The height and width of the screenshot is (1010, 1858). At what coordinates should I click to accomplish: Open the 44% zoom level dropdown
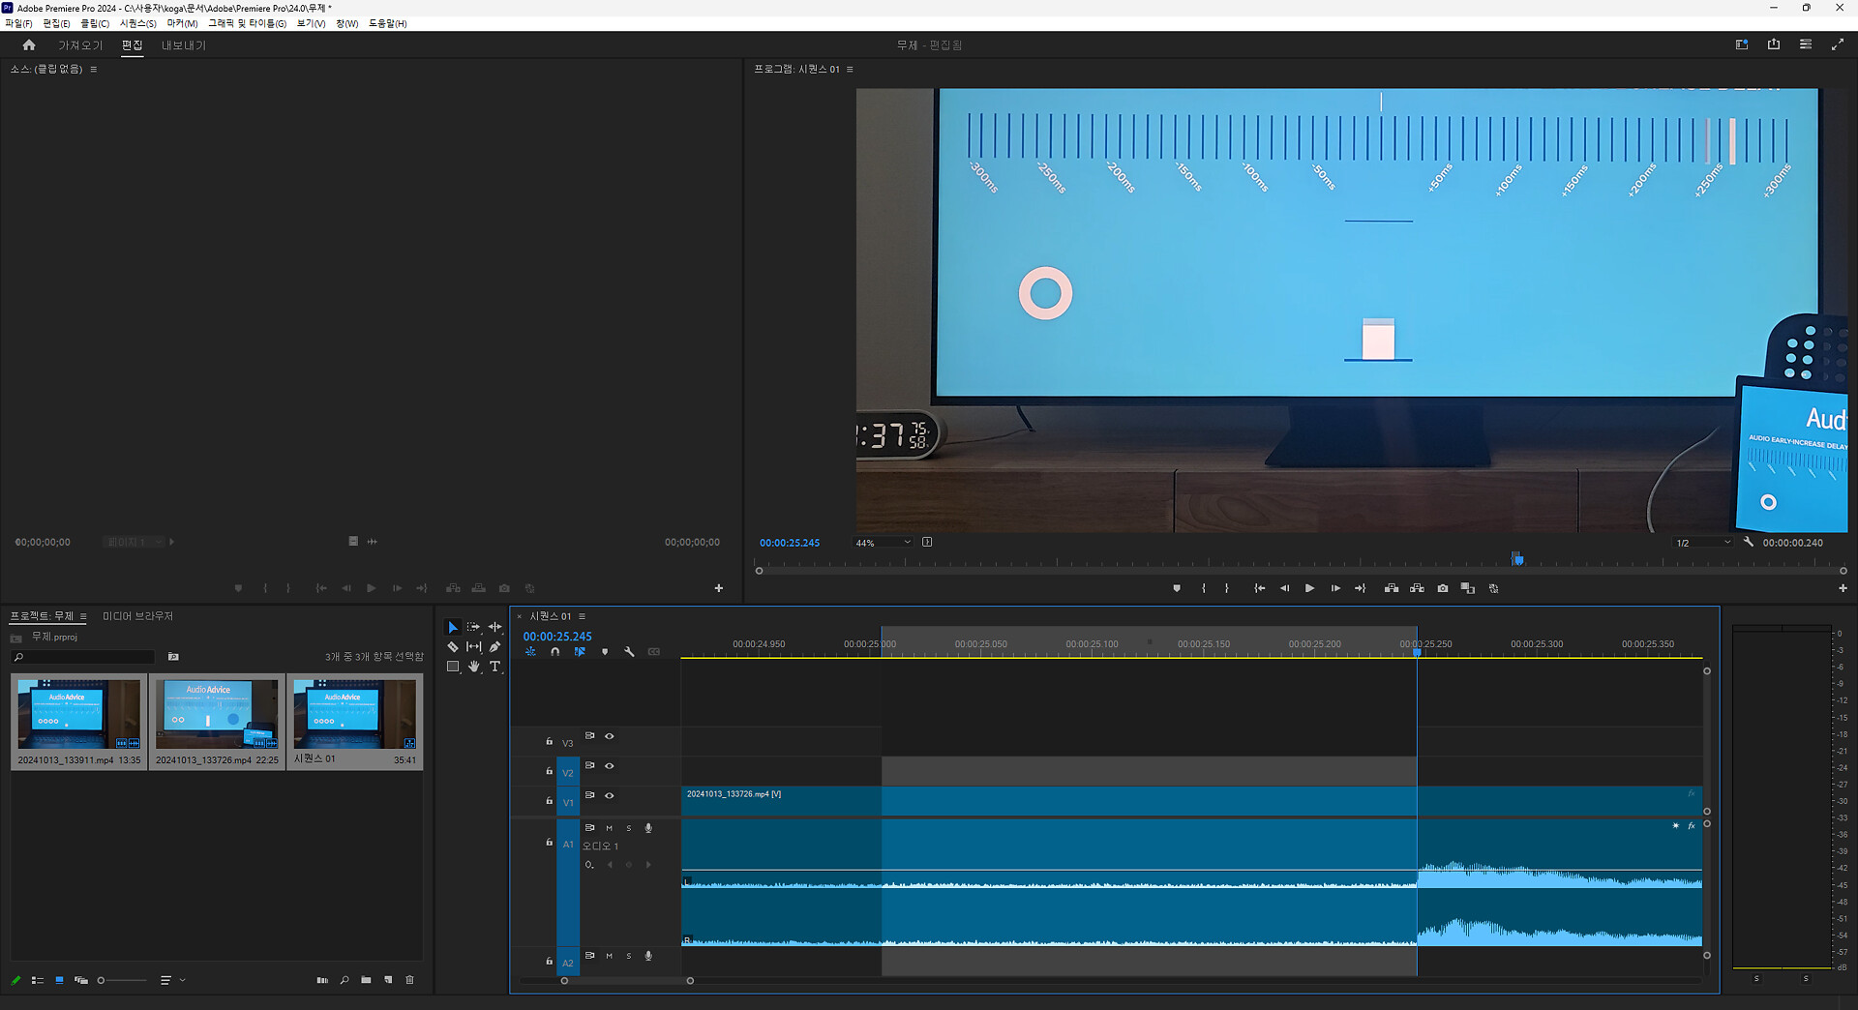883,543
